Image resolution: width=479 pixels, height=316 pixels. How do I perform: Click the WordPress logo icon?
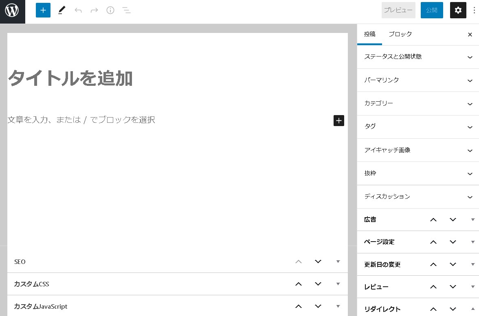pyautogui.click(x=12, y=11)
